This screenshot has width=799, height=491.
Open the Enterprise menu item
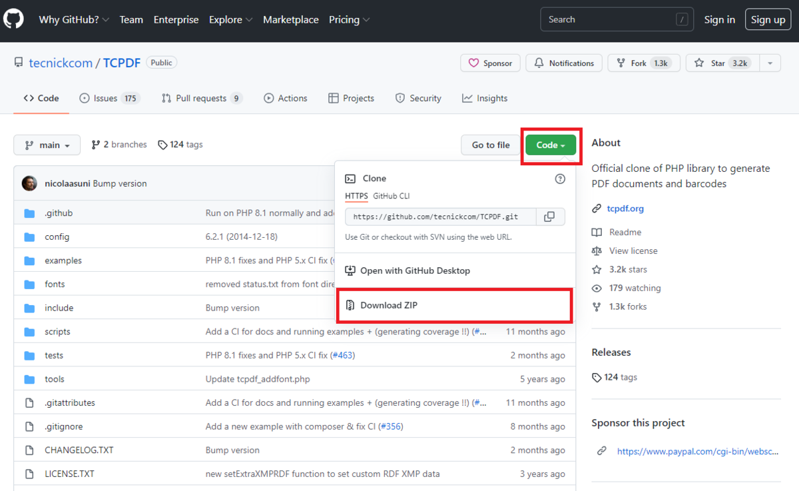176,20
